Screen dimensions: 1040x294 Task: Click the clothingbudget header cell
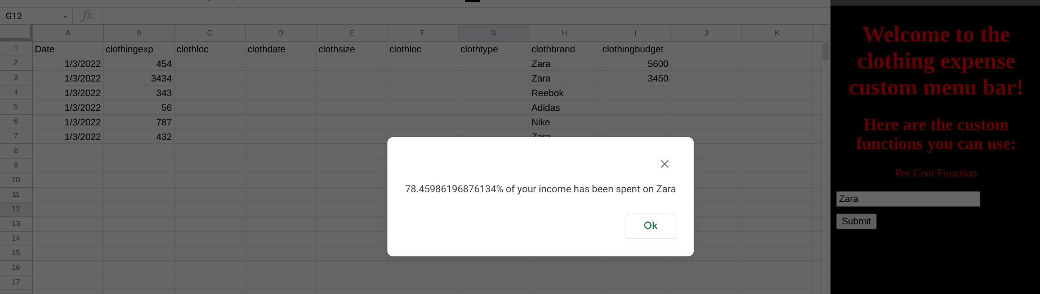click(x=635, y=49)
